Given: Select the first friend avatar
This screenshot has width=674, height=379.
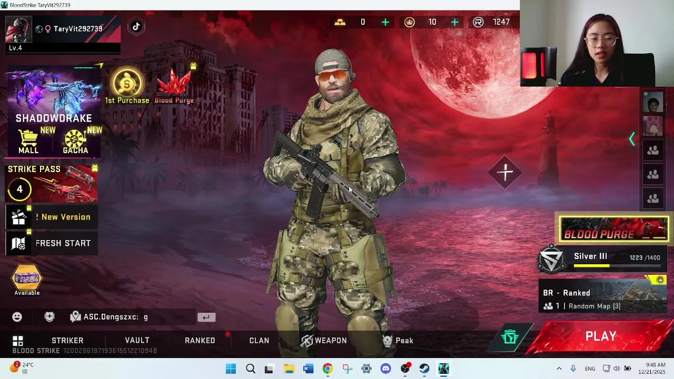Looking at the screenshot, I should (x=653, y=103).
